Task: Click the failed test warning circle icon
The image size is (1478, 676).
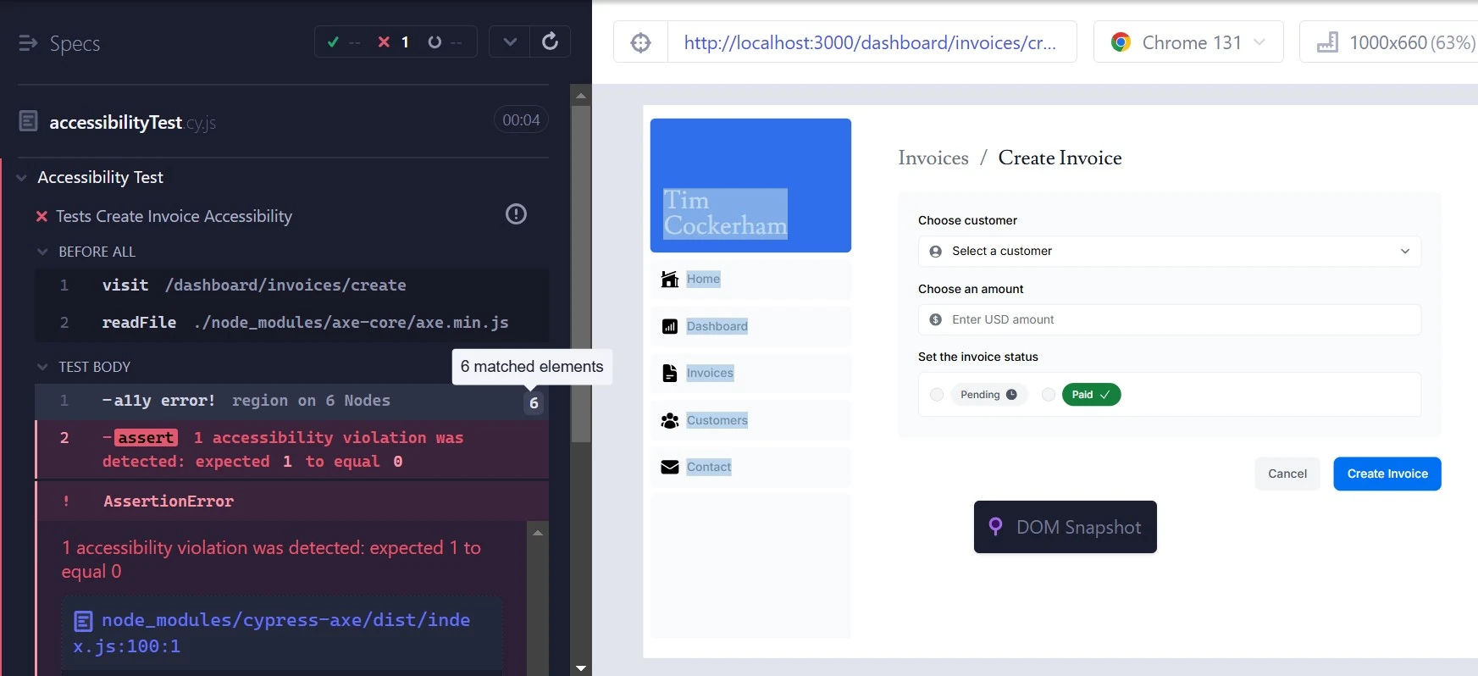Action: [x=516, y=214]
